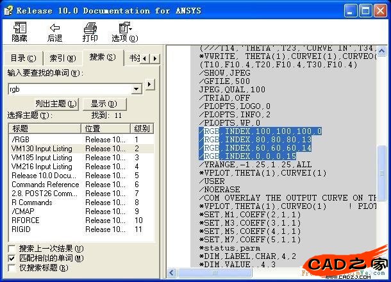Click the /USER code line
Screen dimensions: 391x282
point(212,181)
